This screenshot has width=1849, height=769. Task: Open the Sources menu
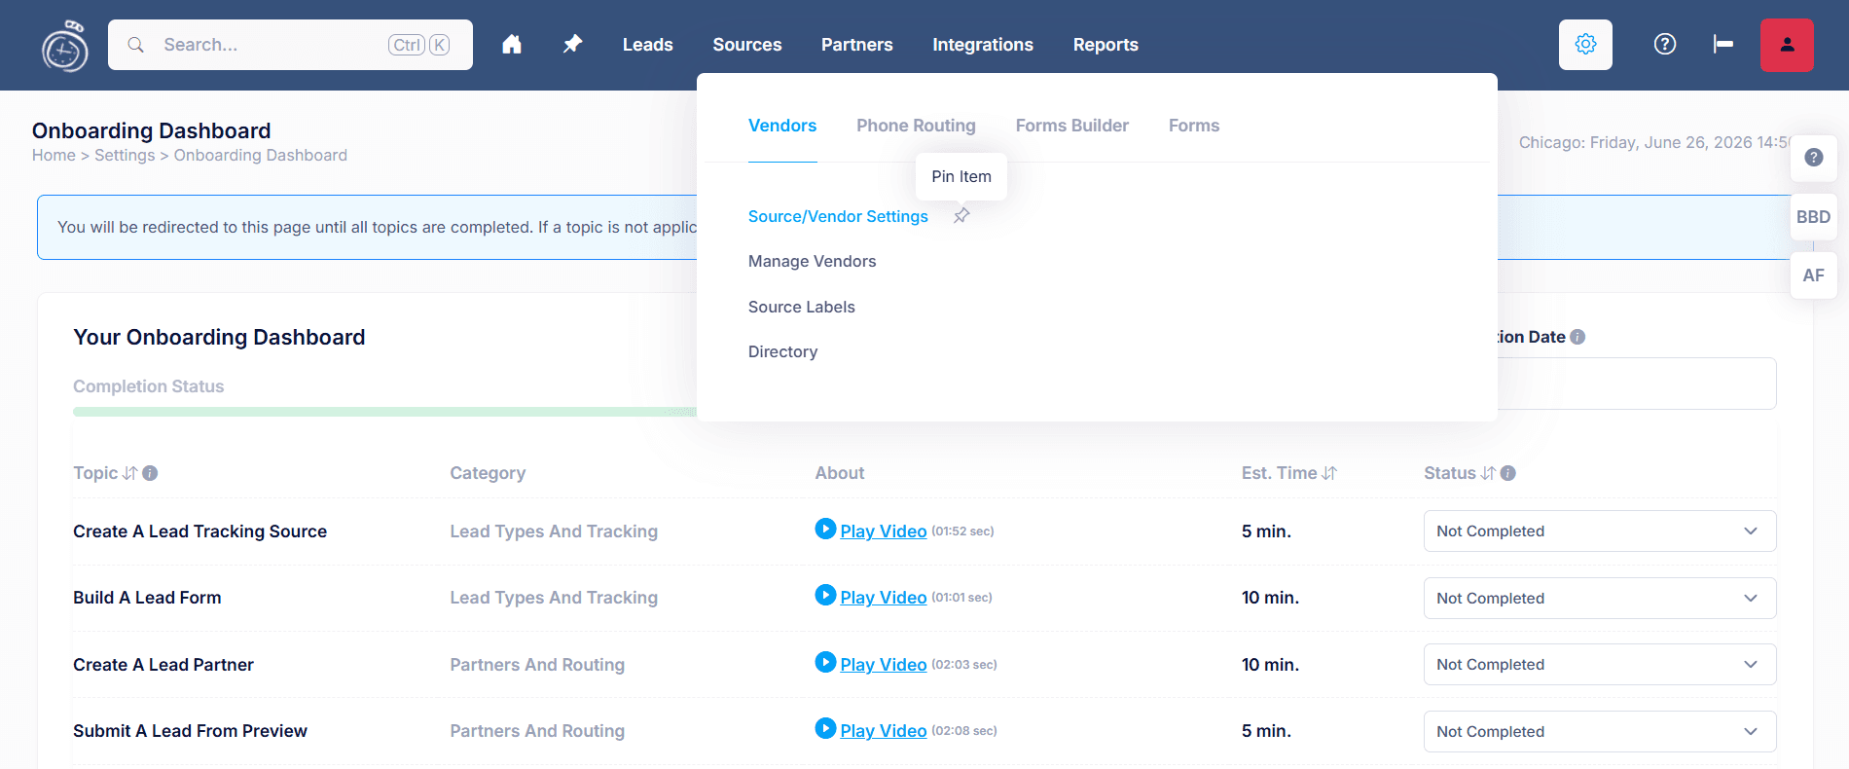point(747,45)
